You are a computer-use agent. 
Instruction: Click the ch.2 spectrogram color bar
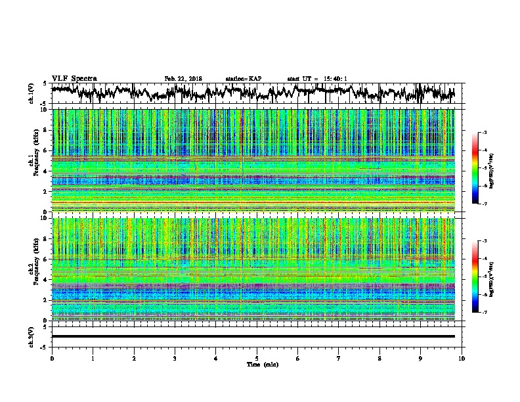point(475,277)
